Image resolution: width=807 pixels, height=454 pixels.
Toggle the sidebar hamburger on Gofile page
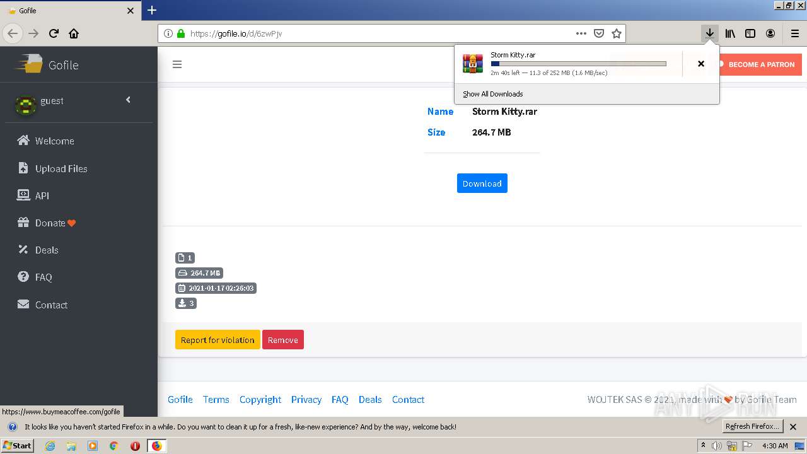click(x=177, y=64)
